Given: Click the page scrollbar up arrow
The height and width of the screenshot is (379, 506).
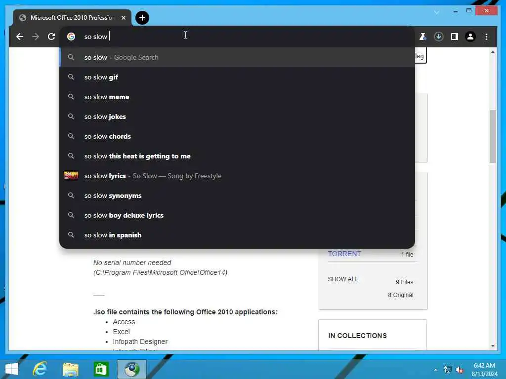Looking at the screenshot, I should [493, 52].
